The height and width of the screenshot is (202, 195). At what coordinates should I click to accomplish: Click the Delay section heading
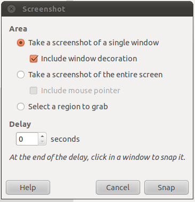tap(20, 124)
